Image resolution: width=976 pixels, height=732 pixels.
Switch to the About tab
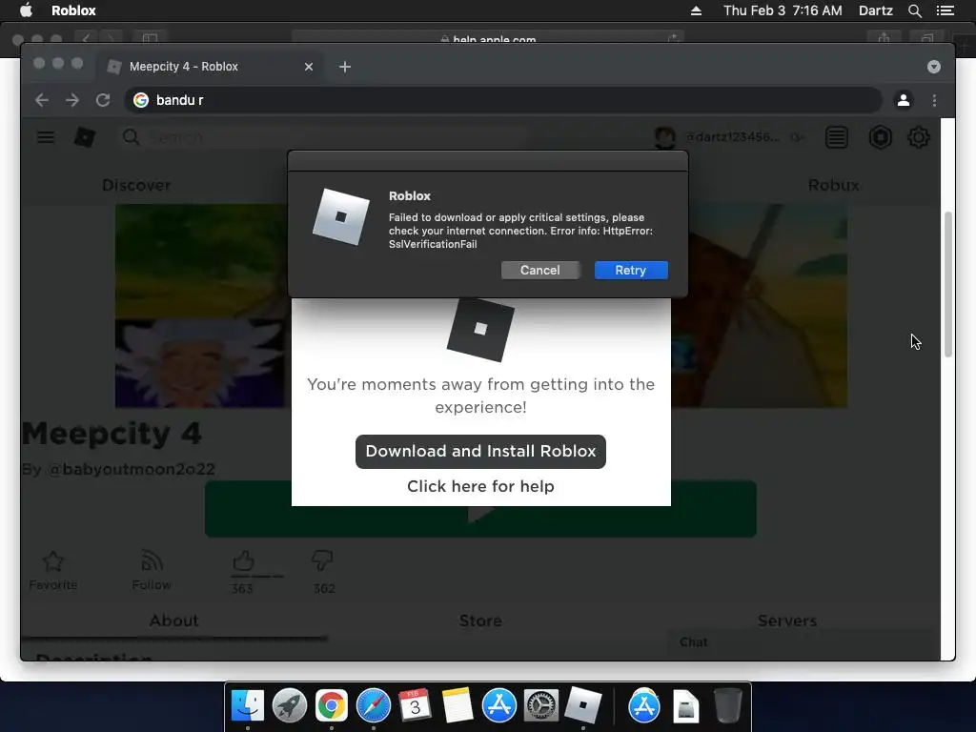click(x=173, y=620)
